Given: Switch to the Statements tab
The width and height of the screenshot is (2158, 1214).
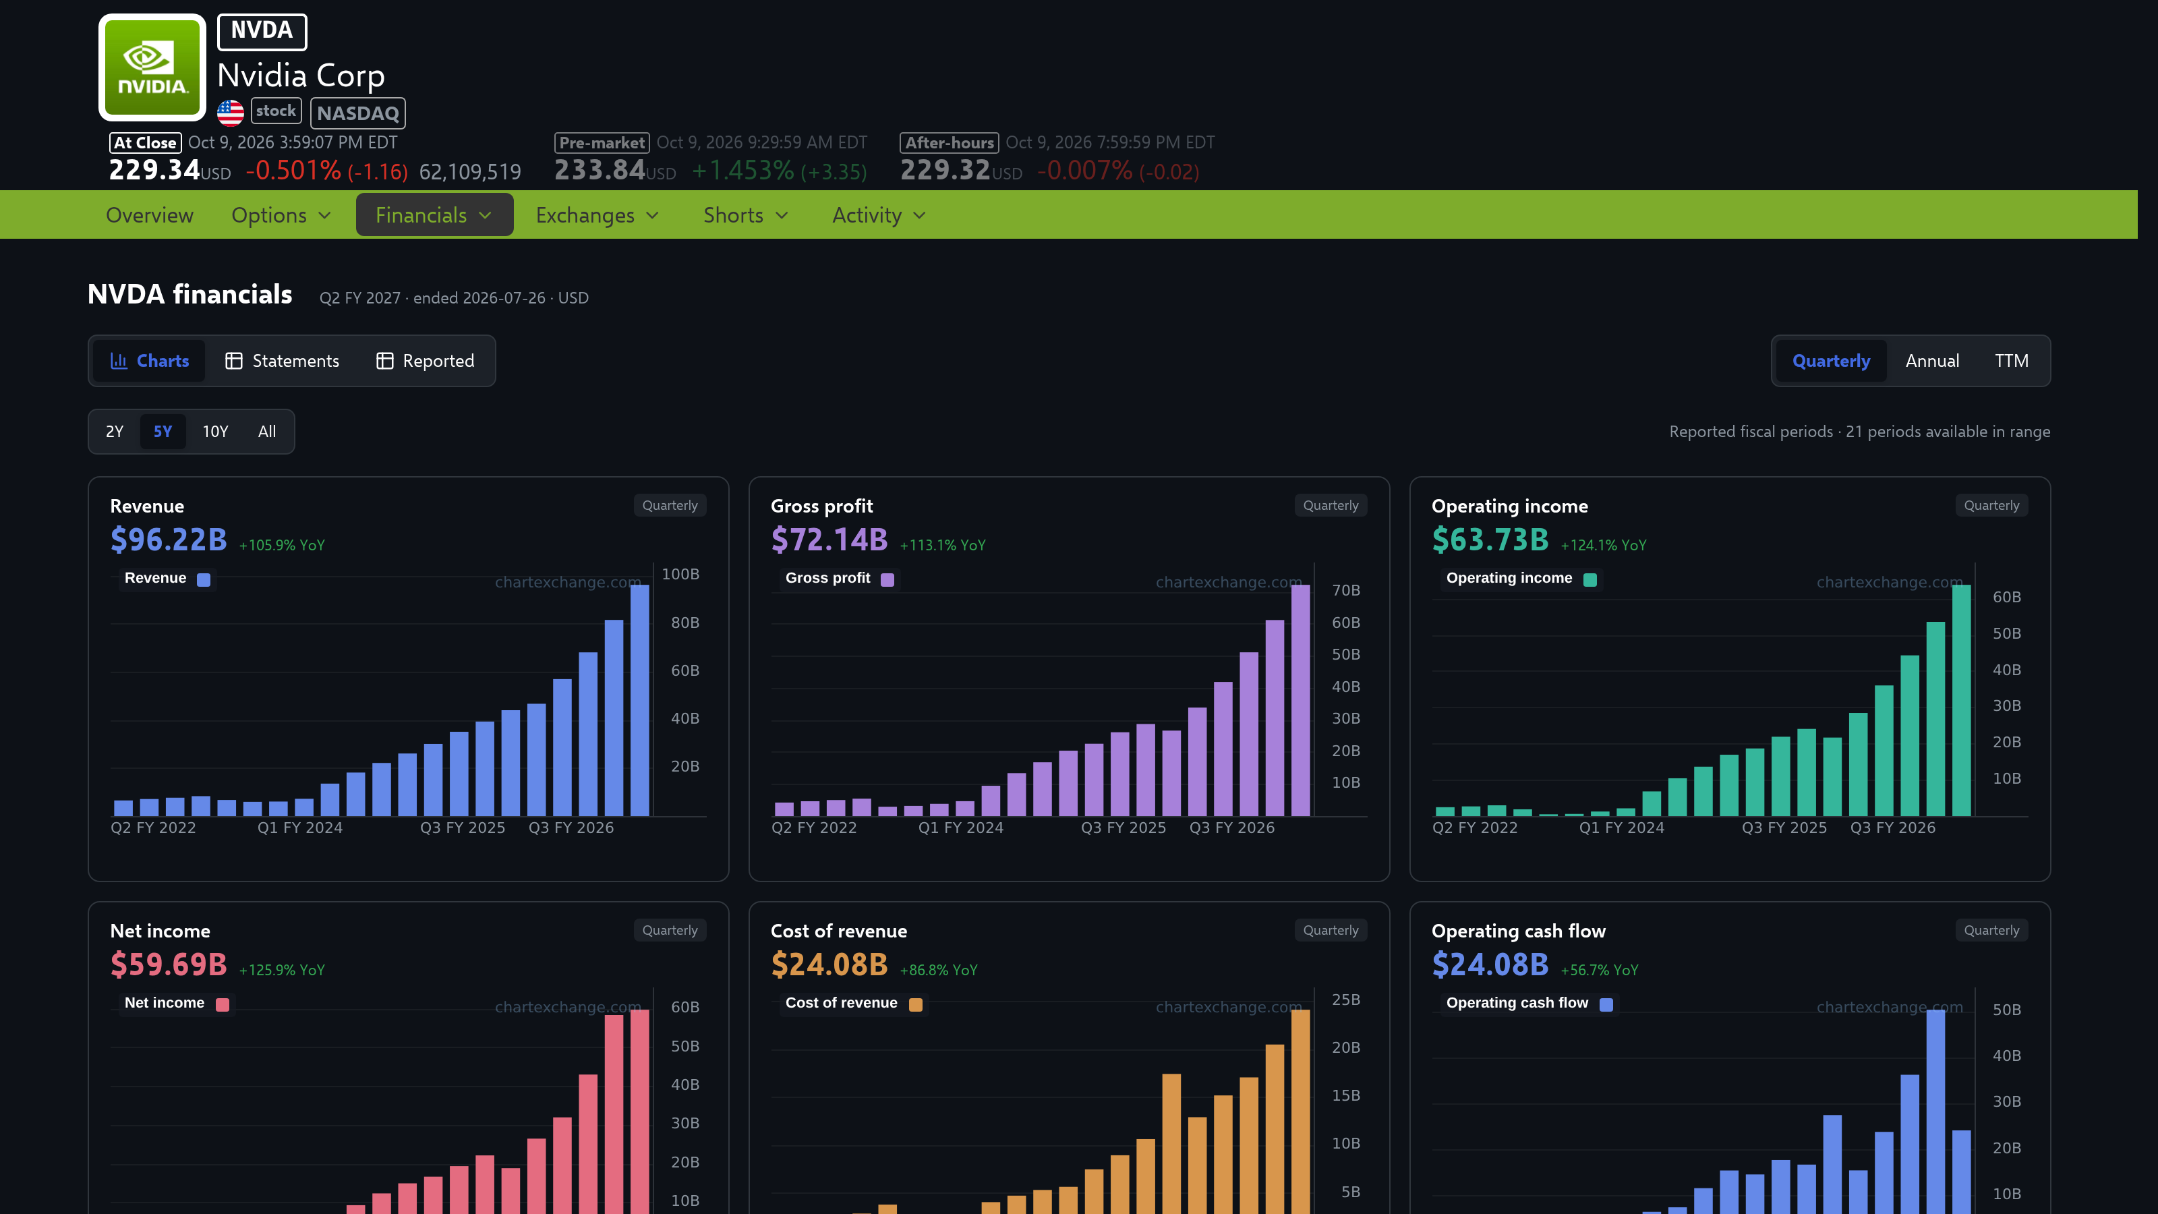Looking at the screenshot, I should click(283, 361).
